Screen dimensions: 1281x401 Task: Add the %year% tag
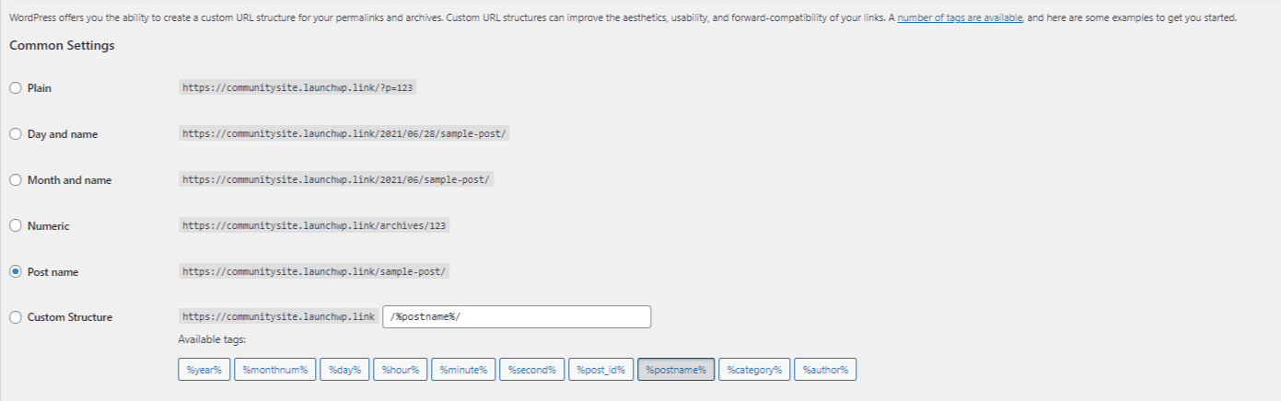click(204, 370)
